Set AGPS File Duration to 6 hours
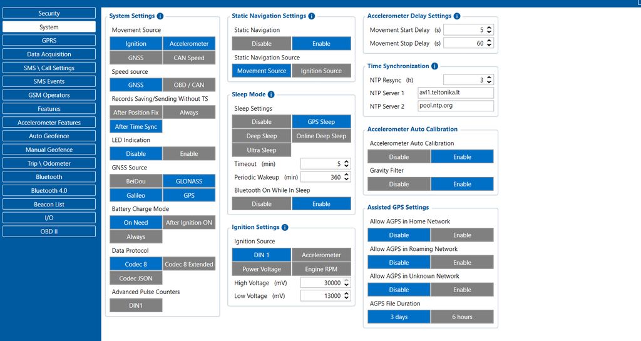Viewport: 641px width, 341px height. click(x=462, y=317)
